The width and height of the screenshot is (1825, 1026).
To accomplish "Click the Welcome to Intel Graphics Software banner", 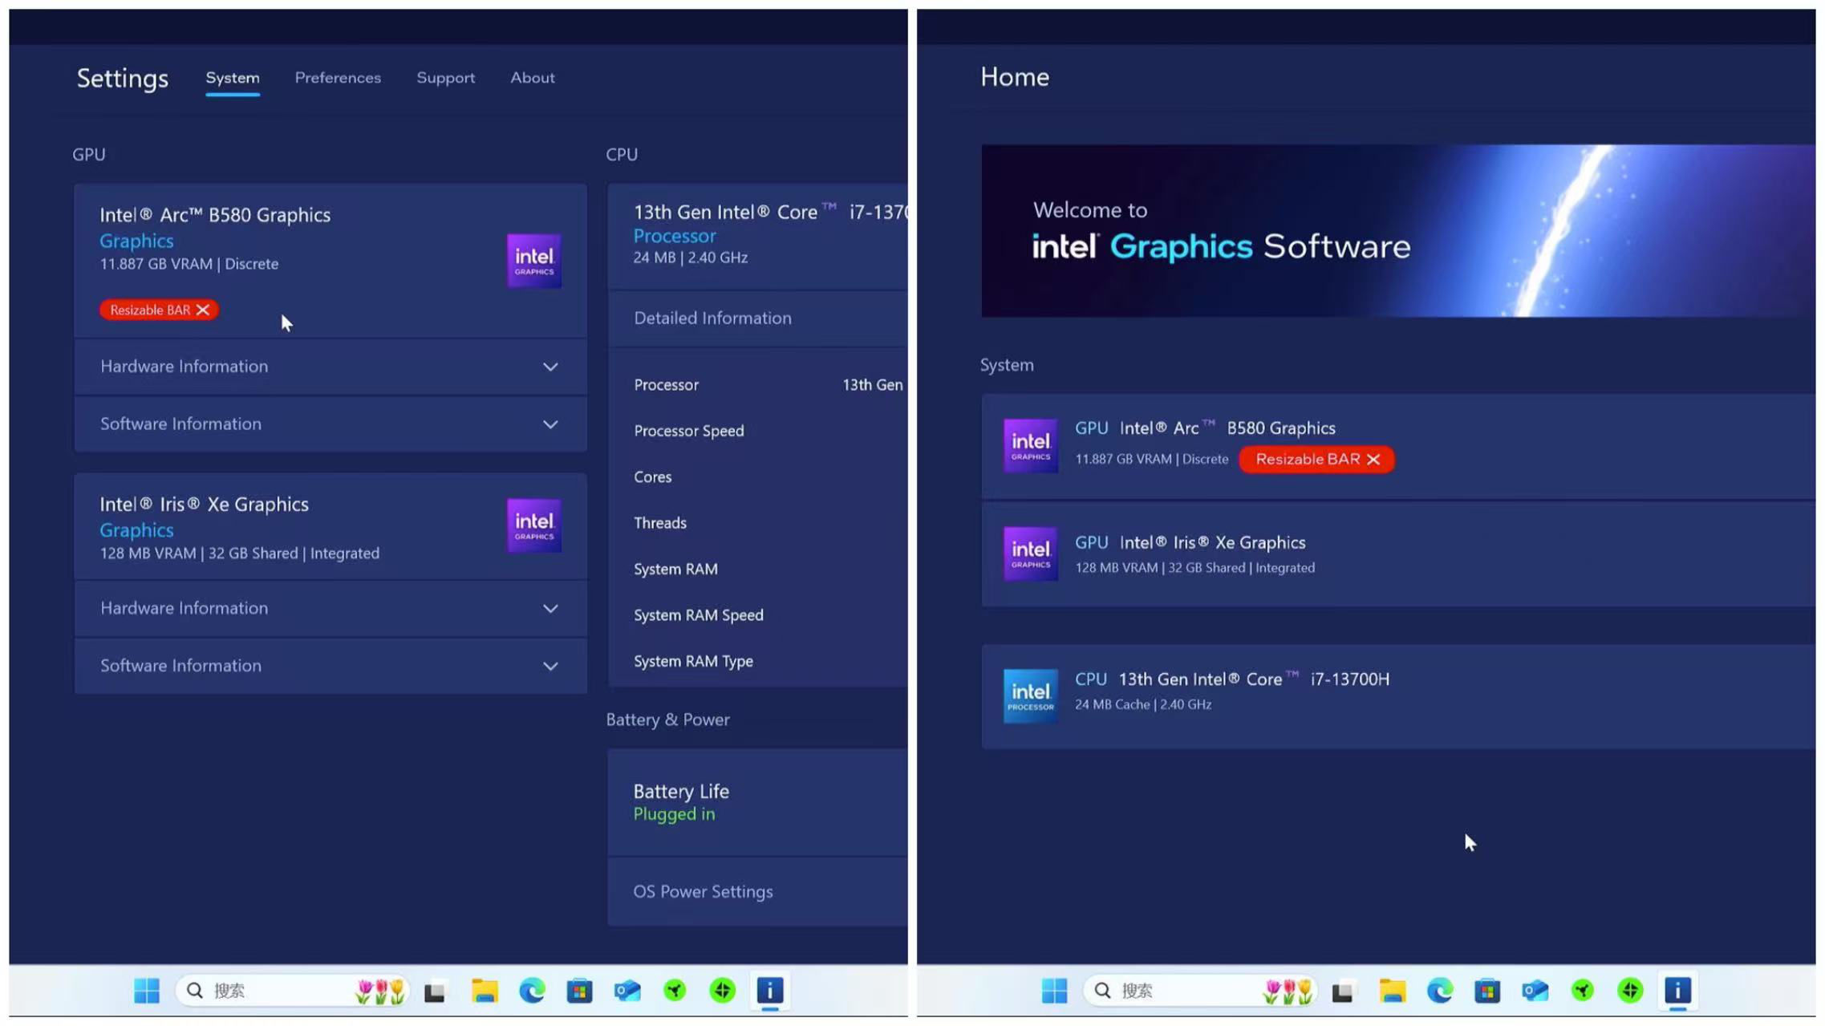I will tap(1397, 231).
